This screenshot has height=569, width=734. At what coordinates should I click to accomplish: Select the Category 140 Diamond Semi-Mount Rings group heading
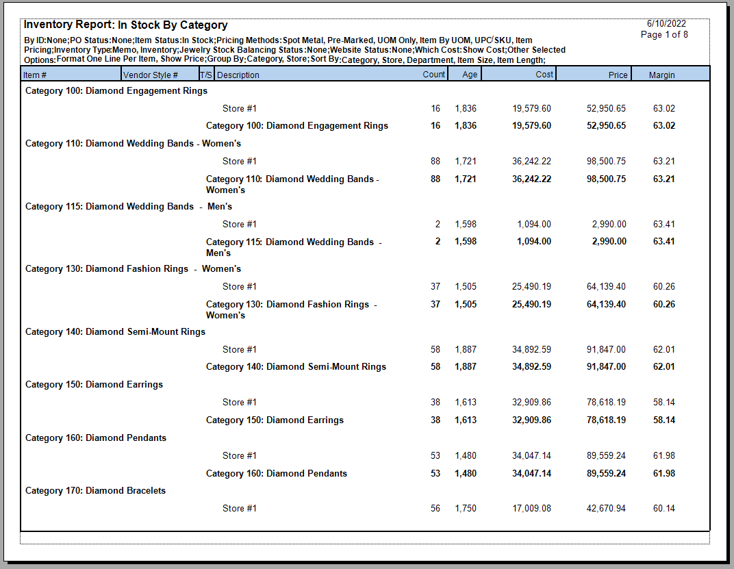point(115,331)
